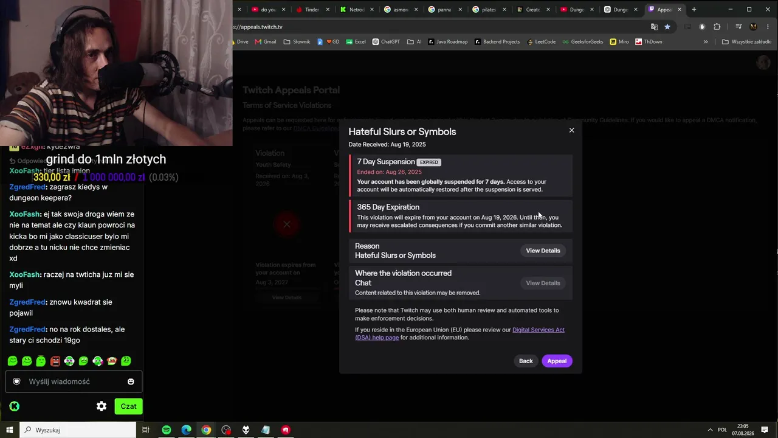The height and width of the screenshot is (438, 778).
Task: Open Spotify from the taskbar
Action: 167,430
